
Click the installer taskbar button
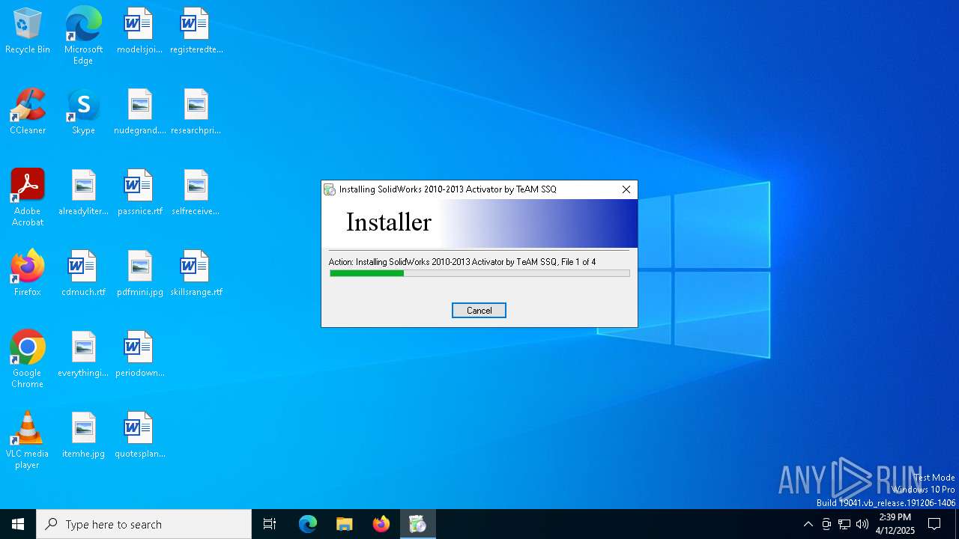(417, 524)
